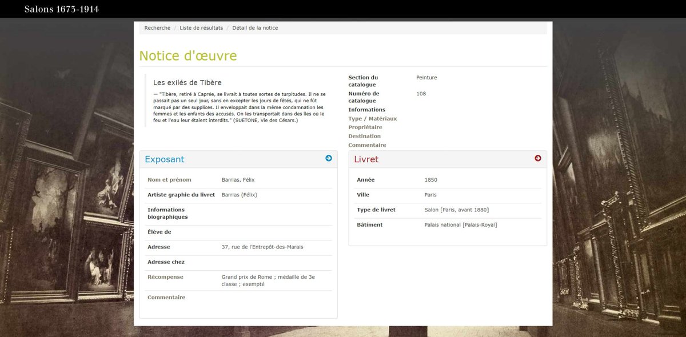Select the Notice d'œuvre page title
The width and height of the screenshot is (686, 337).
[x=188, y=56]
